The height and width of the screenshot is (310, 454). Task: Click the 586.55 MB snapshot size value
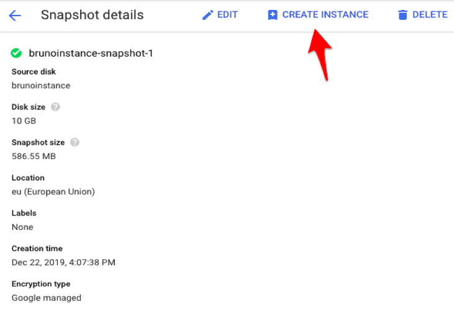tap(34, 157)
